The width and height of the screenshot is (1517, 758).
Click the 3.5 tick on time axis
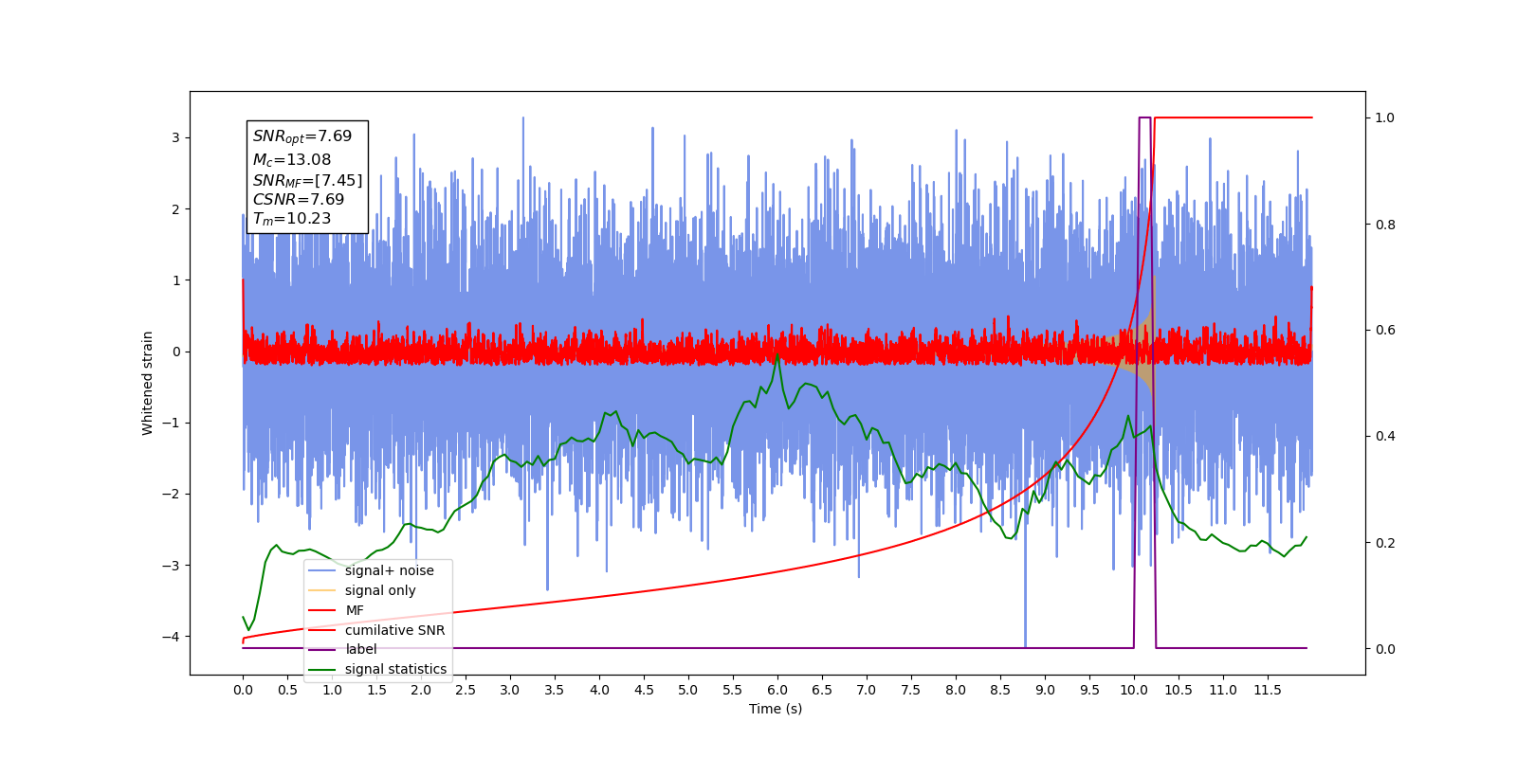pyautogui.click(x=555, y=690)
